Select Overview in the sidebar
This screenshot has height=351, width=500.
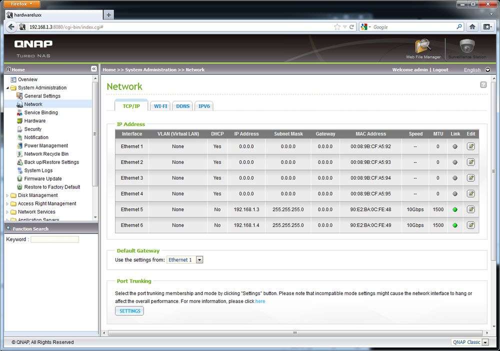[27, 79]
